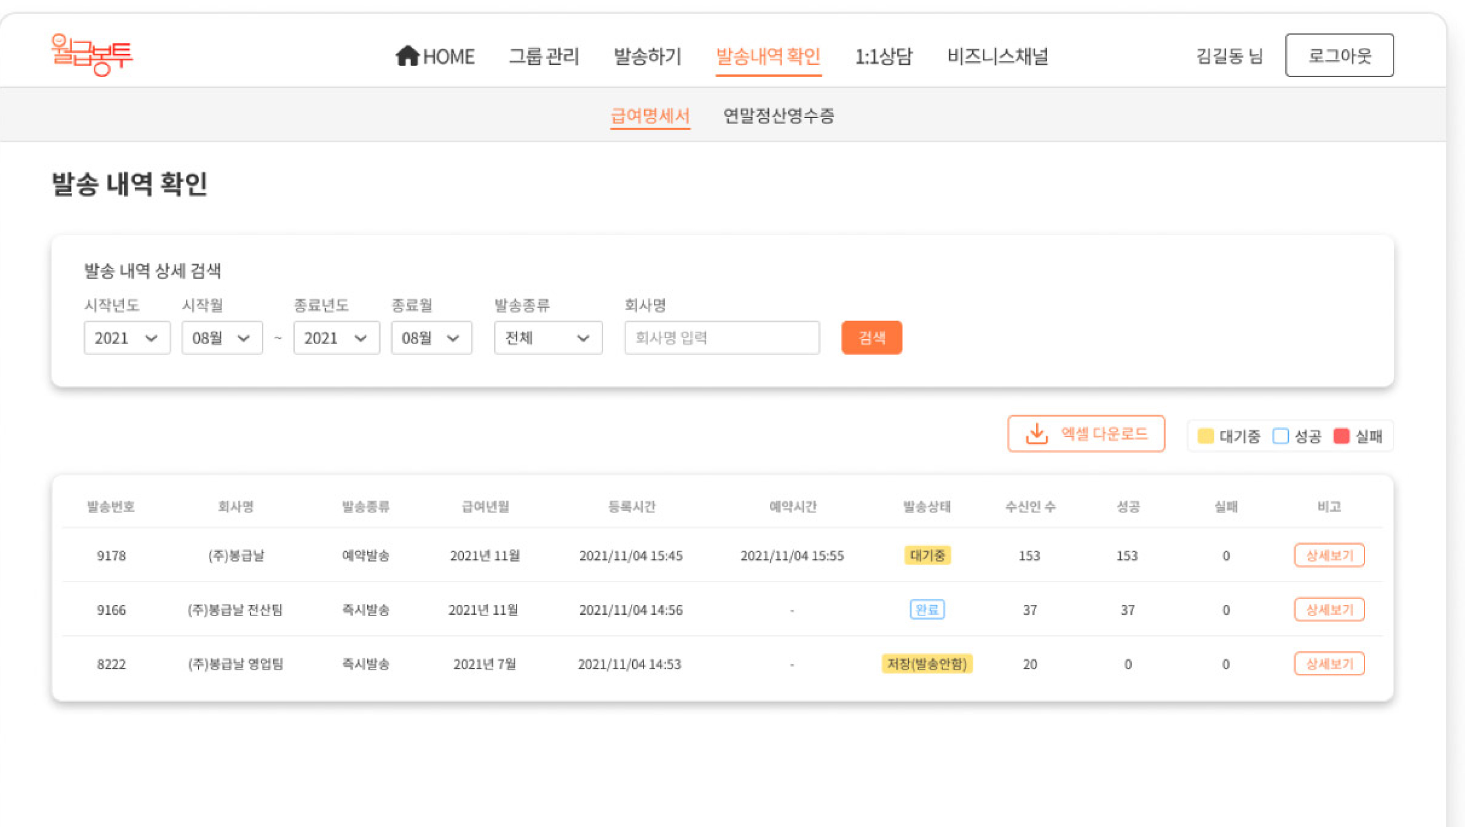The width and height of the screenshot is (1465, 827).
Task: Click 상세보기 for row 9166
Action: coord(1329,609)
